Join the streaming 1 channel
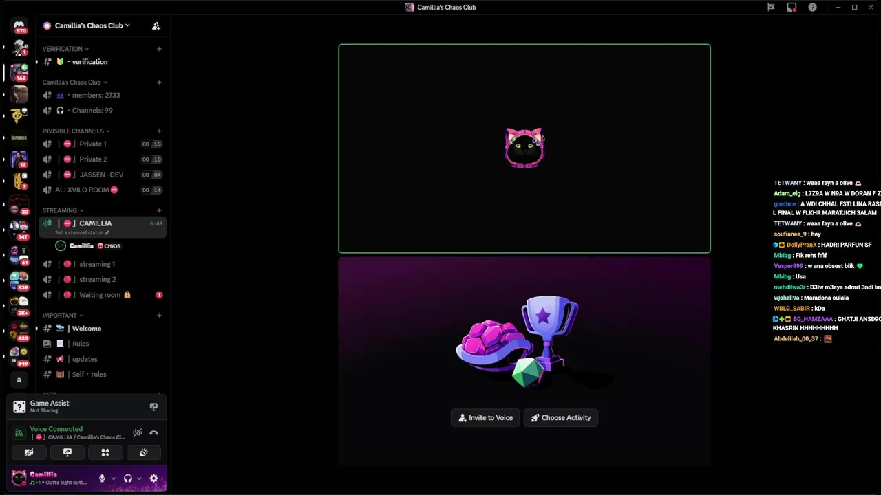This screenshot has width=881, height=495. 102,264
